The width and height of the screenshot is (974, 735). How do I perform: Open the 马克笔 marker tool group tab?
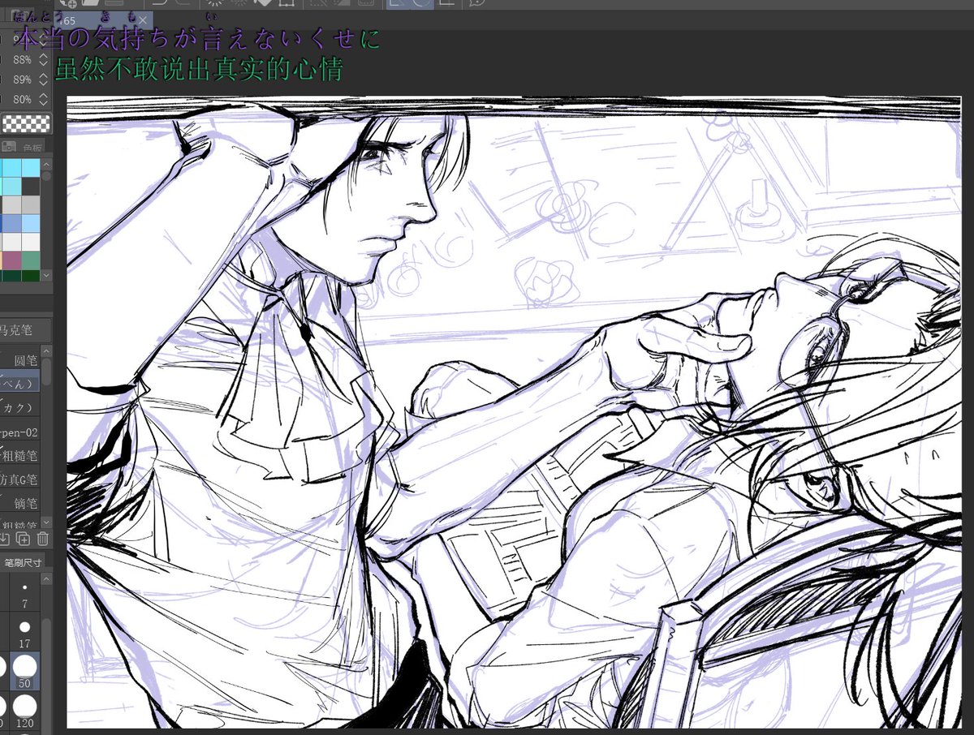[x=25, y=330]
